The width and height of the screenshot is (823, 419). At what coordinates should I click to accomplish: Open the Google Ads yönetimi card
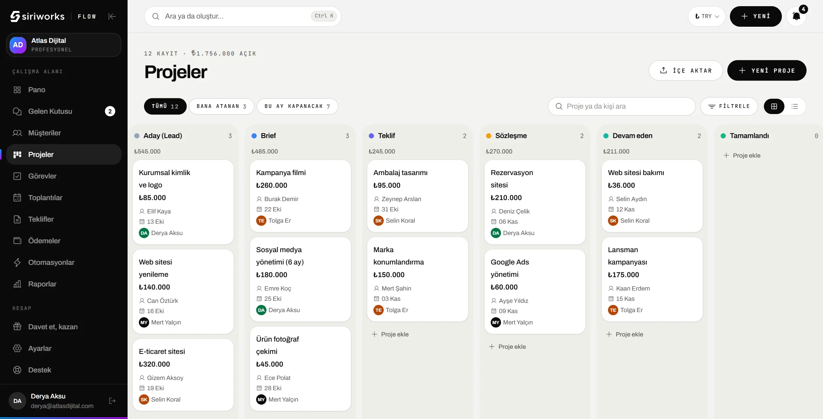535,292
